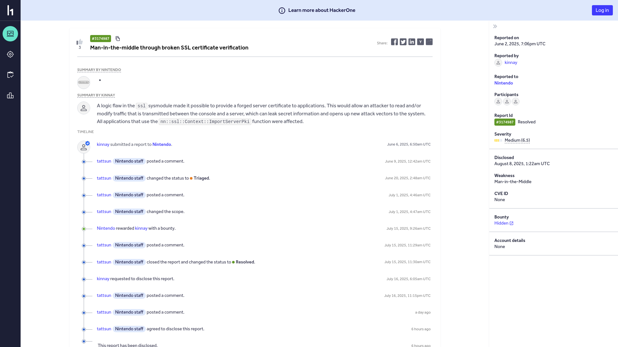Click green timeline marker for bounty reward
Viewport: 618px width, 347px height.
pyautogui.click(x=84, y=229)
